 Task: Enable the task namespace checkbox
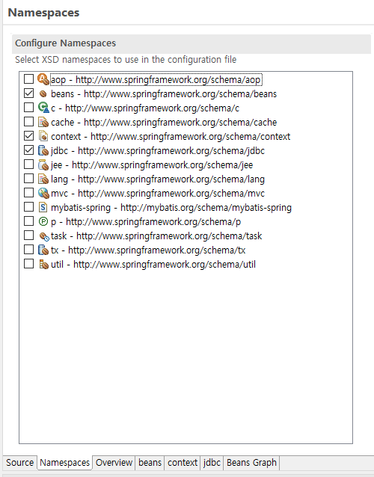[x=28, y=236]
